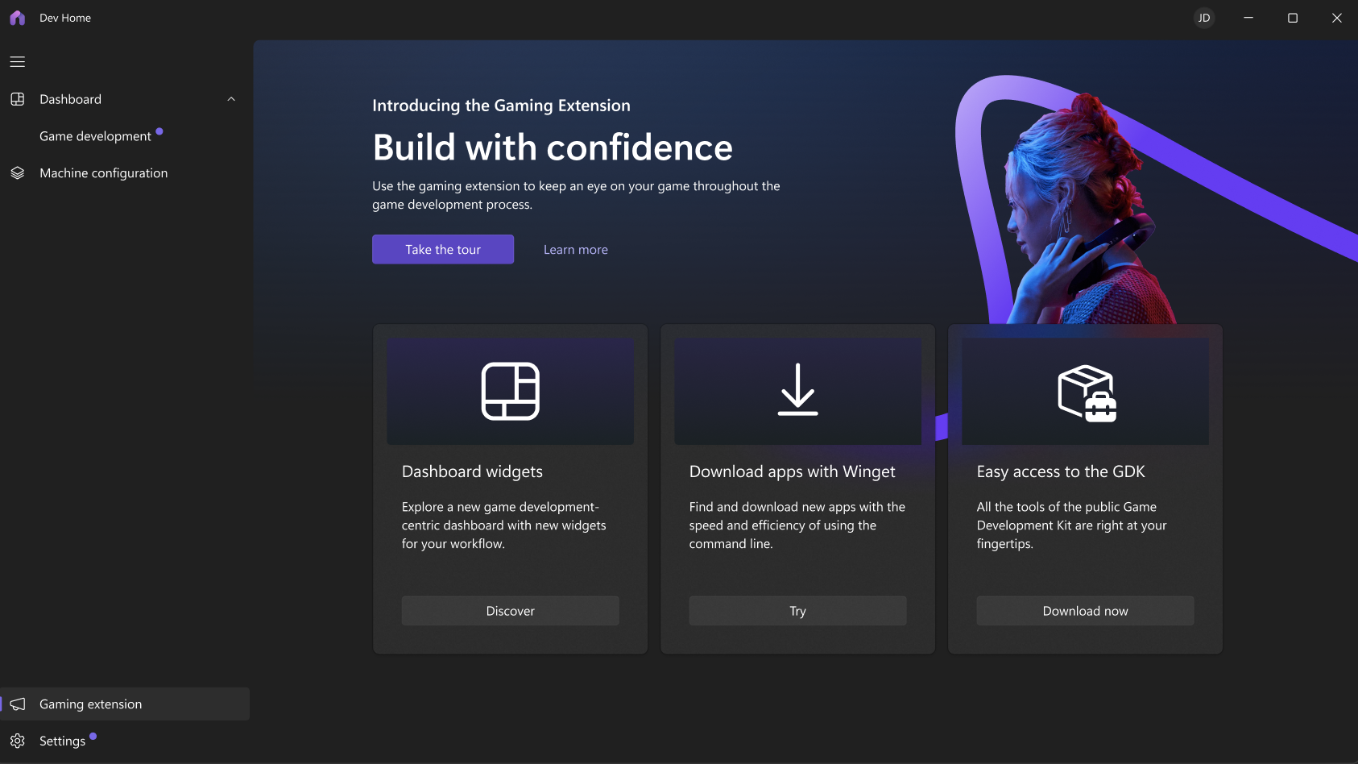Click the Dashboard widgets card icon
This screenshot has width=1358, height=764.
click(x=511, y=392)
